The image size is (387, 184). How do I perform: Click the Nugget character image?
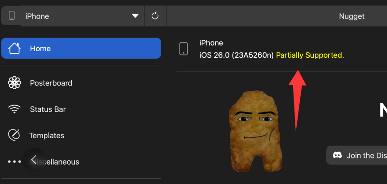(255, 131)
